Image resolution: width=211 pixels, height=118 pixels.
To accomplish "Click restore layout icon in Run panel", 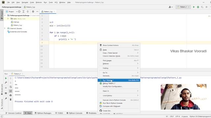I will coord(6,93).
